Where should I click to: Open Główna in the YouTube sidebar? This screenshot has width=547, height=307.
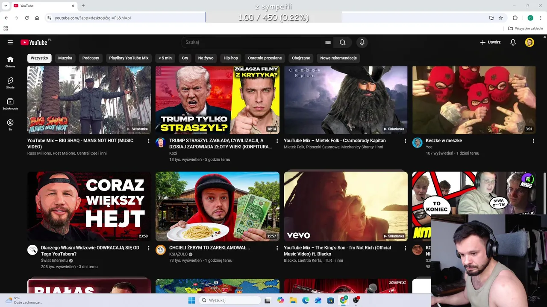pos(10,62)
